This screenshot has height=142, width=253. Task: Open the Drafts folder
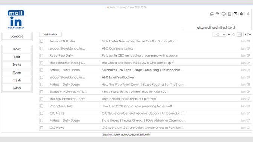pos(17,65)
